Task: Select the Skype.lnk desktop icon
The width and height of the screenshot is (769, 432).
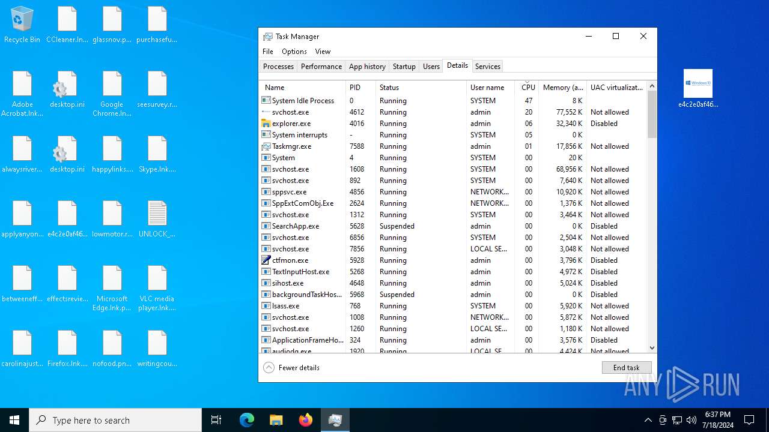Action: pos(157,155)
